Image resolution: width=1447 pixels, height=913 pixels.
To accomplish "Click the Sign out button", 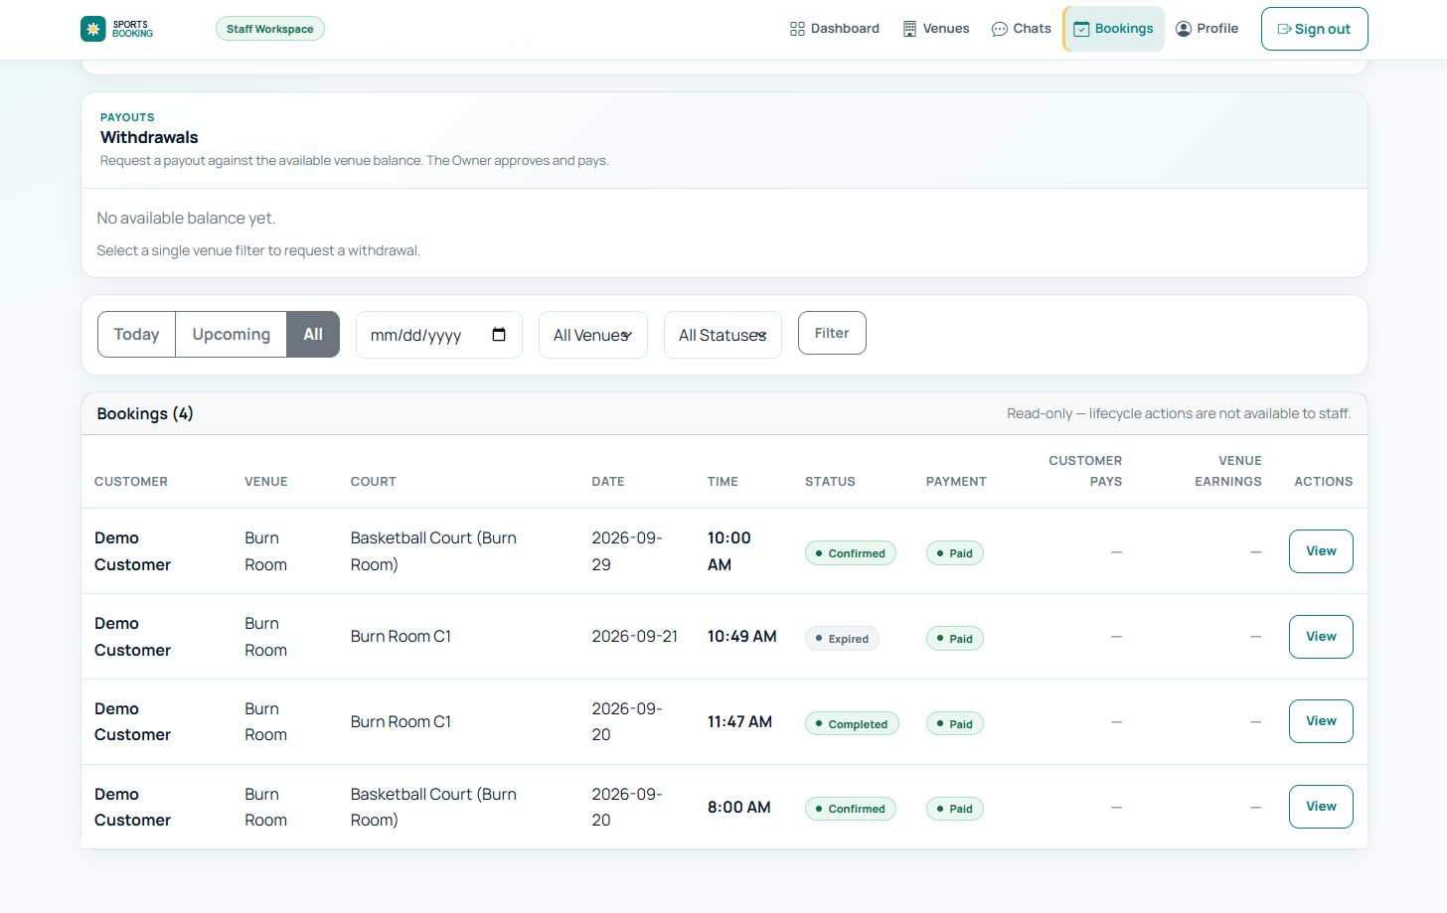I will [1315, 29].
